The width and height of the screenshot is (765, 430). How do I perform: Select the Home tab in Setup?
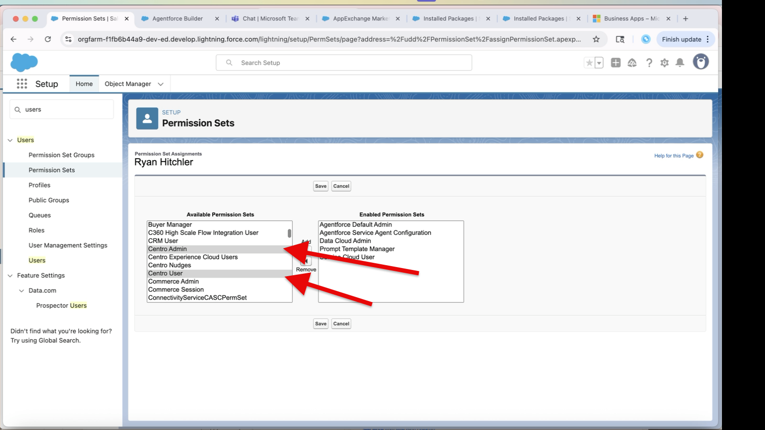coord(84,84)
